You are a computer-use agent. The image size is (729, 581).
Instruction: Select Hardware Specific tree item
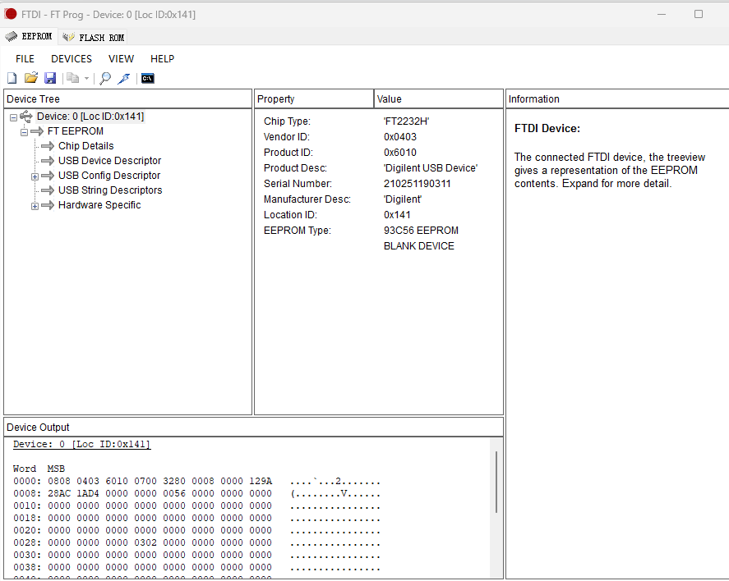point(99,206)
